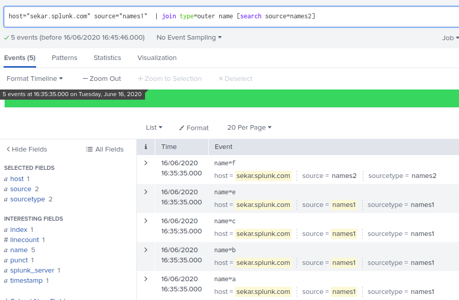
Task: Click the pencil Format icon
Action: tap(182, 128)
